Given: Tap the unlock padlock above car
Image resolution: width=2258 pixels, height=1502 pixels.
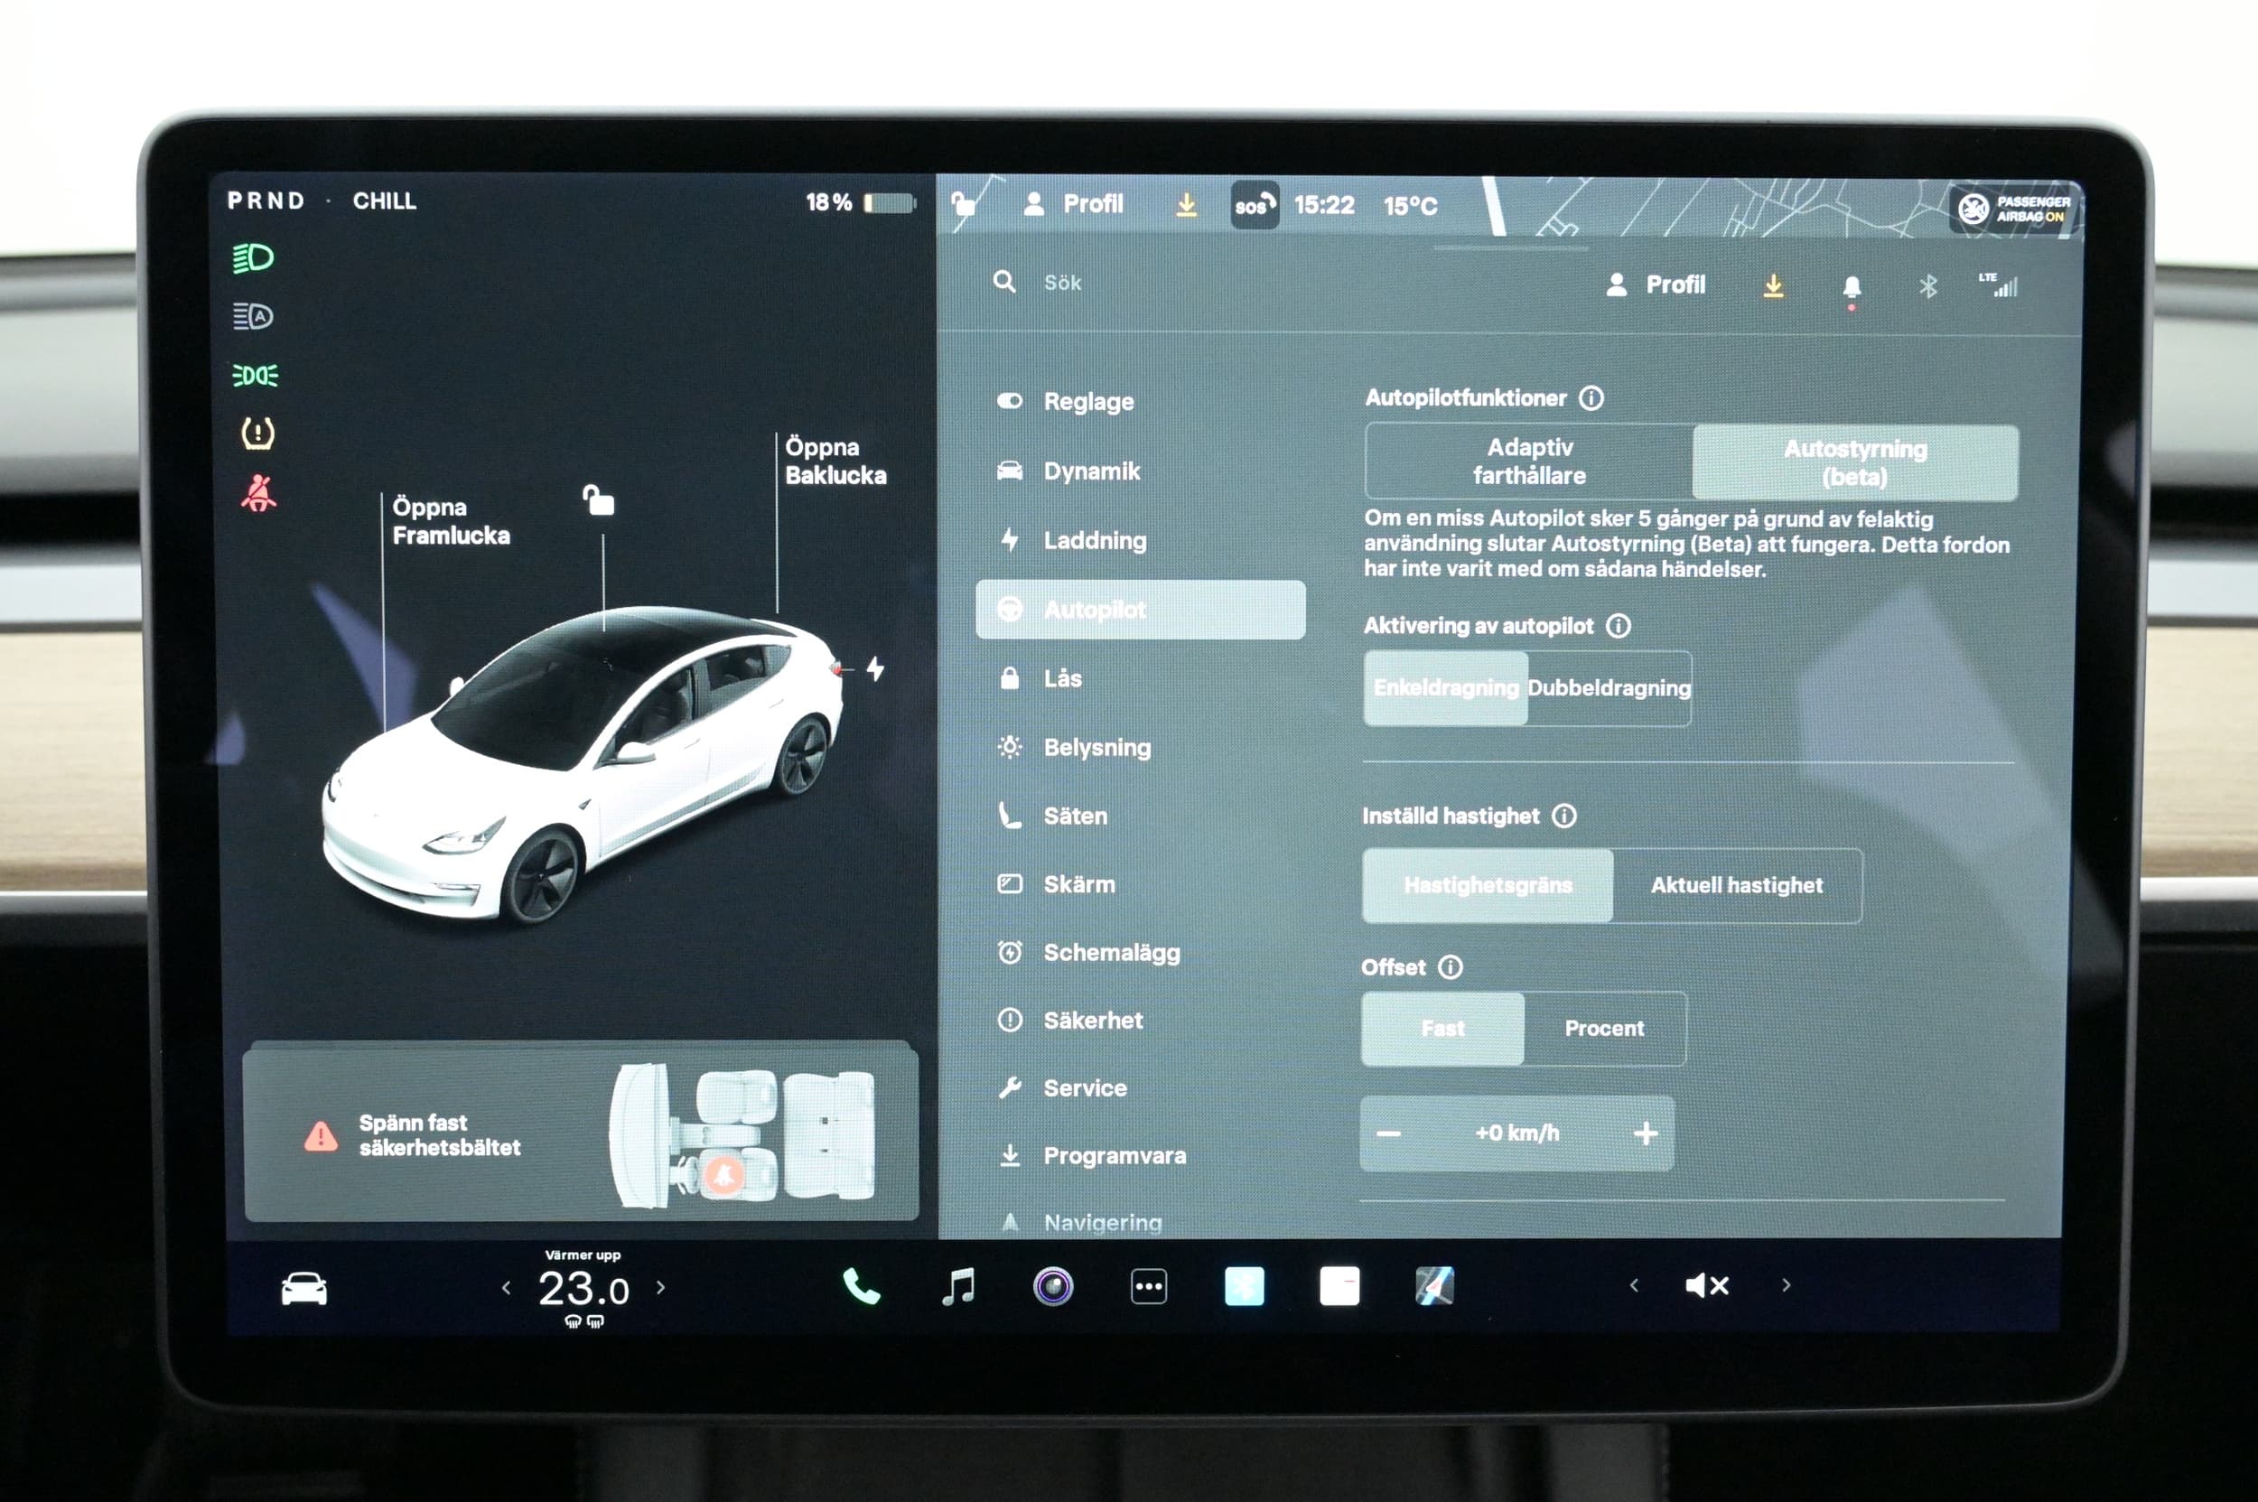Looking at the screenshot, I should tap(599, 500).
